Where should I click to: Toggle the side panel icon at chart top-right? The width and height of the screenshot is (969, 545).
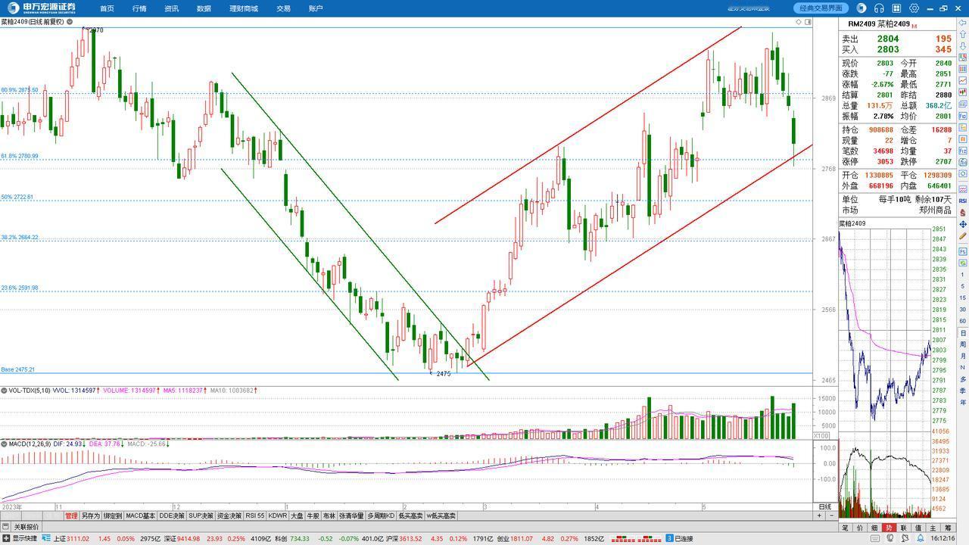click(808, 22)
